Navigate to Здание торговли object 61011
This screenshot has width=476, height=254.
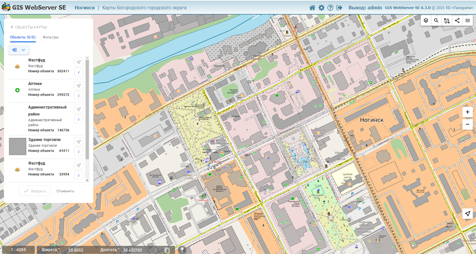(x=79, y=142)
